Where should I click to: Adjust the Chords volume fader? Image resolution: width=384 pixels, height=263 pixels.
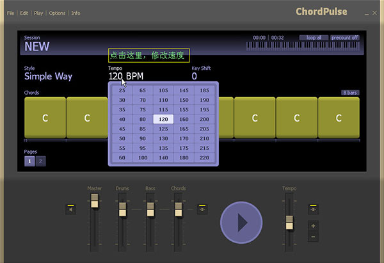click(x=179, y=209)
